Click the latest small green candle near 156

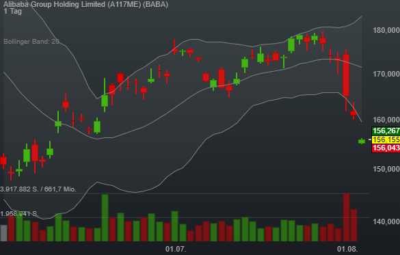(x=362, y=142)
